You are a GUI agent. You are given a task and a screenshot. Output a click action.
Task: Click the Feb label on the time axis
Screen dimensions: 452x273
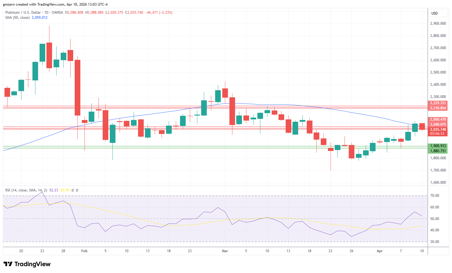coord(84,251)
